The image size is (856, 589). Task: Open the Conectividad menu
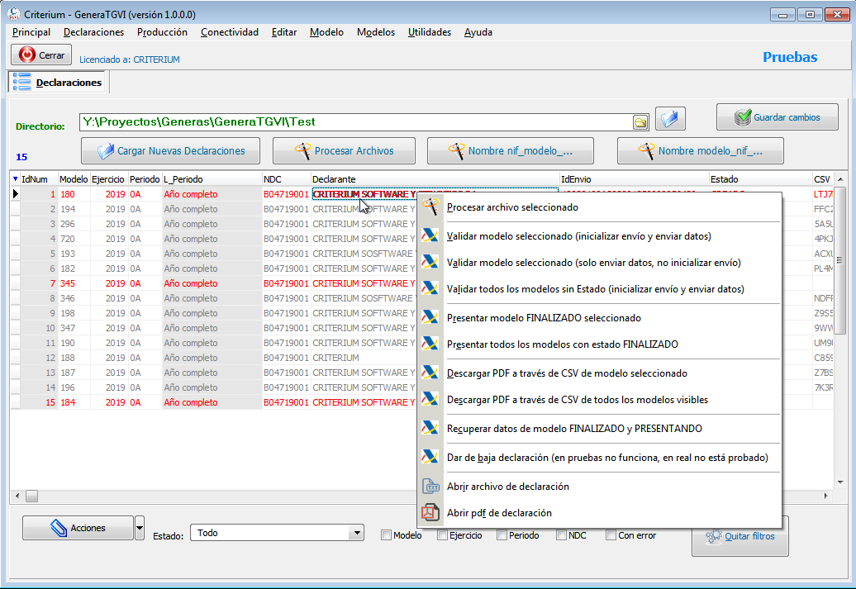click(x=230, y=32)
